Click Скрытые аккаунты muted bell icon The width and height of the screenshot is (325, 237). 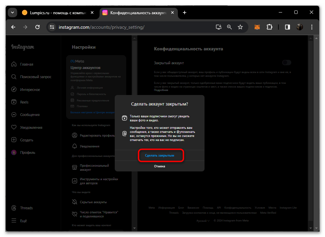coord(75,202)
